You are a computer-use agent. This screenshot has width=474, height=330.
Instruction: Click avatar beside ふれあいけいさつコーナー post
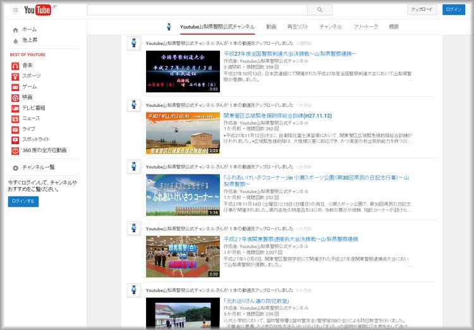[x=133, y=167]
